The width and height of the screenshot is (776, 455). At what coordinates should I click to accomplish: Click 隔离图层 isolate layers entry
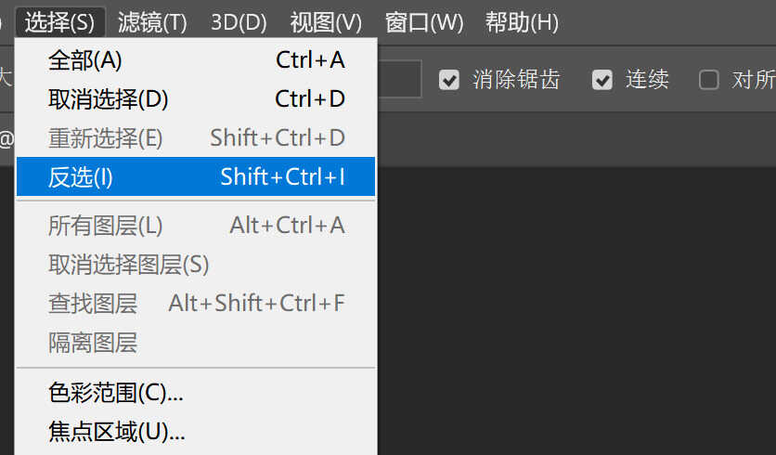(196, 342)
